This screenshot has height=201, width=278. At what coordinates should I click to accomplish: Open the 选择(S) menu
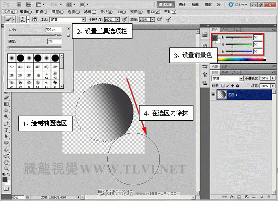[74, 12]
